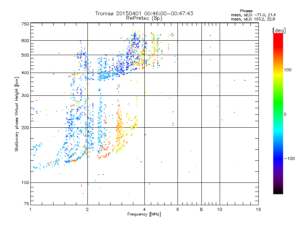Image resolution: width=304 pixels, height=228 pixels.
Task: Click x-axis tick label '10'
Action: pos(220,209)
